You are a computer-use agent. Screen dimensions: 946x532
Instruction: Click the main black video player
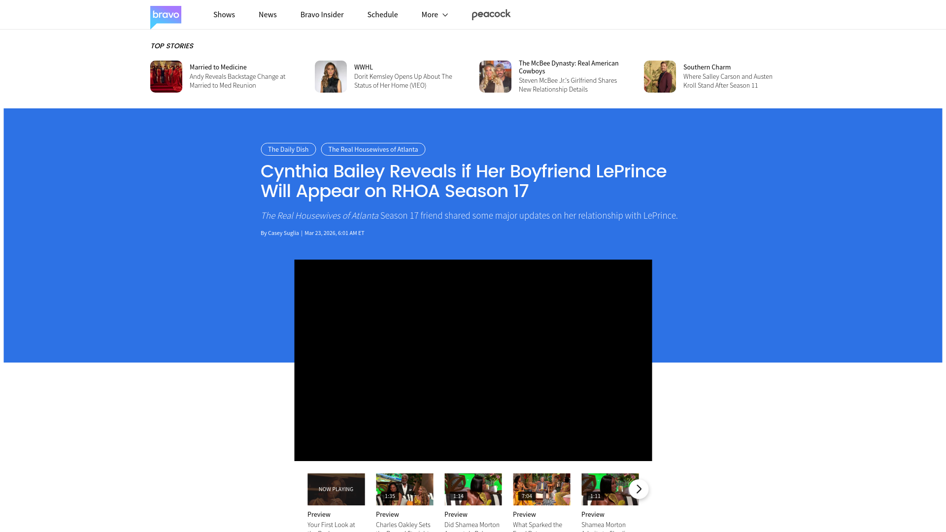(473, 360)
